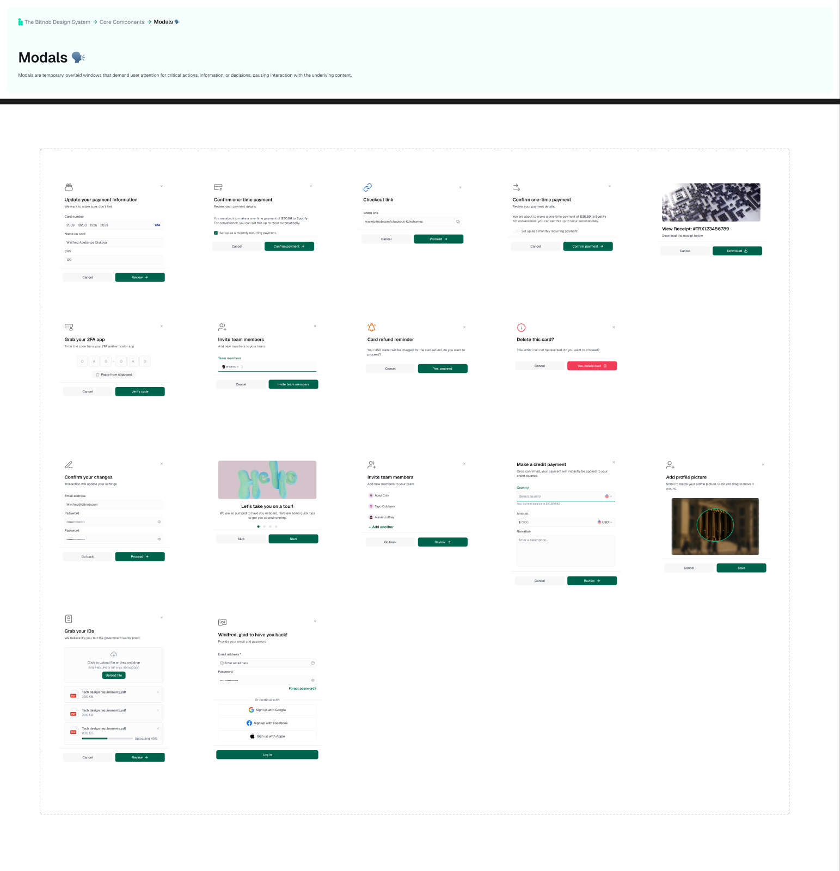Click the Bitnob logo in the breadcrumb
This screenshot has width=840, height=871.
[x=21, y=22]
